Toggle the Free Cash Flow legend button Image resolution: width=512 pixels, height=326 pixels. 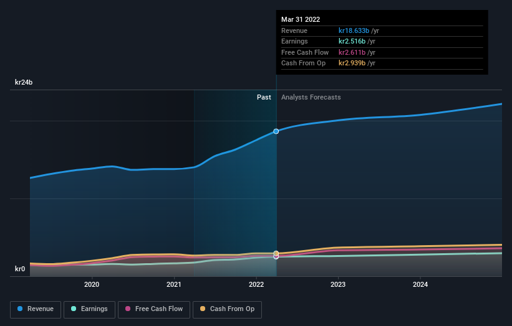click(154, 309)
